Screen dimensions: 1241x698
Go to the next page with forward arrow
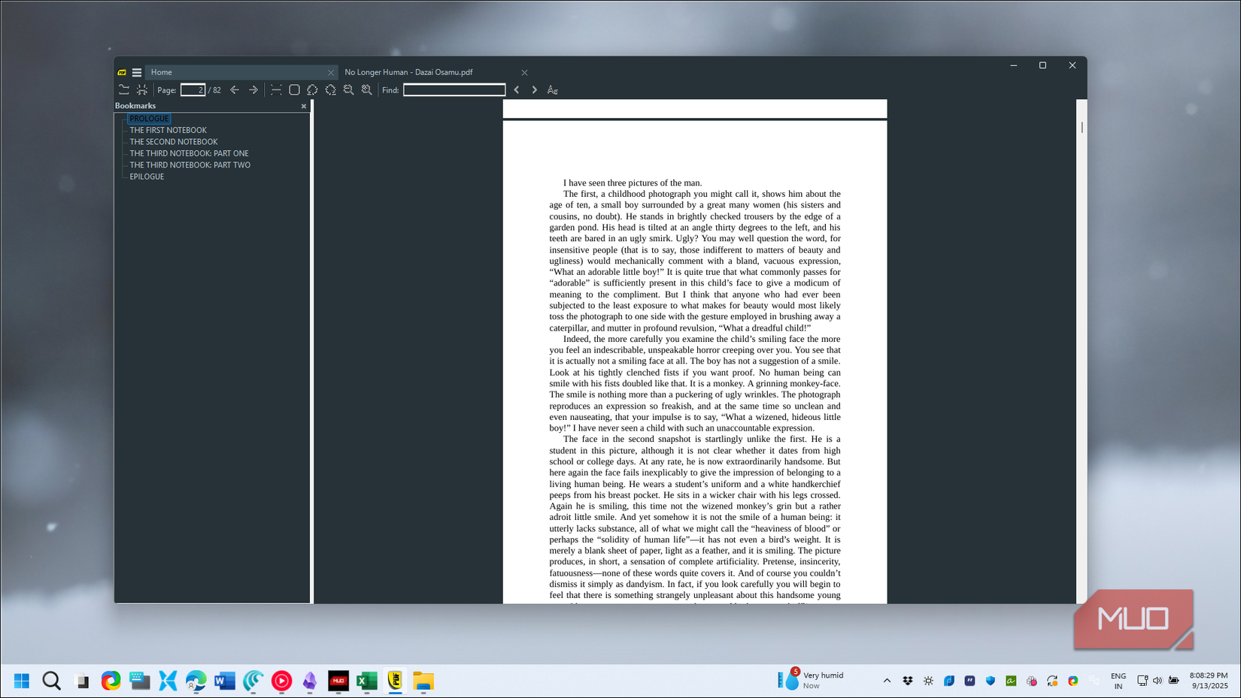coord(253,89)
